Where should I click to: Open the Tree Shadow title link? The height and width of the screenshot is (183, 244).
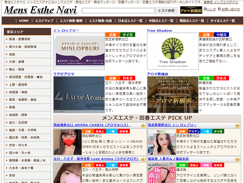(160, 30)
